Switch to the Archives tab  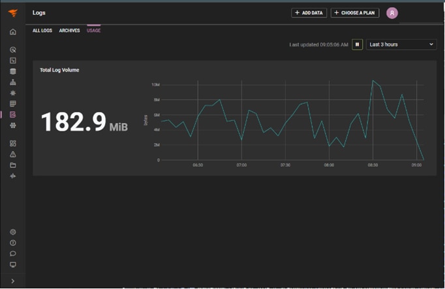(69, 31)
